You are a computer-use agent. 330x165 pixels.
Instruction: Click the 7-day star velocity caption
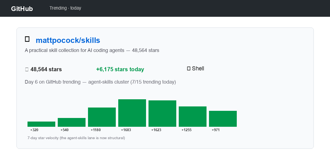(76, 138)
